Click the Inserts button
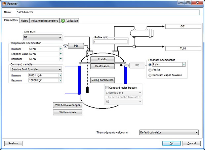This screenshot has height=150, width=205. (102, 59)
